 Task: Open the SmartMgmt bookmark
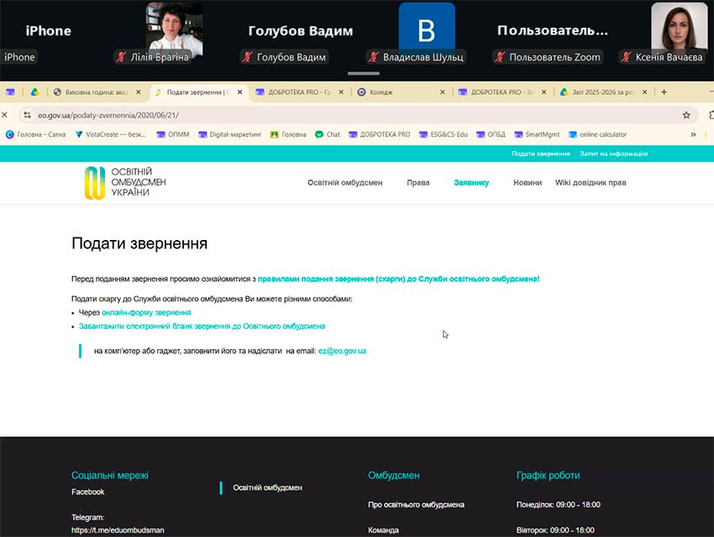coord(537,134)
